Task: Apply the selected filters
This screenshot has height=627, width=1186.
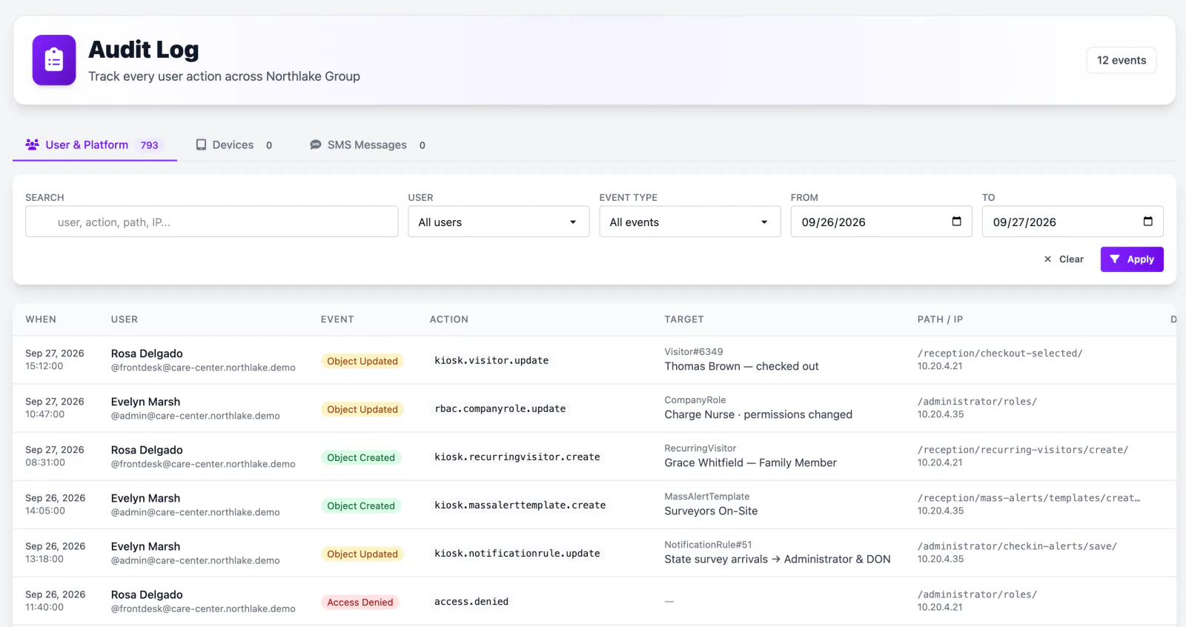Action: (1132, 259)
